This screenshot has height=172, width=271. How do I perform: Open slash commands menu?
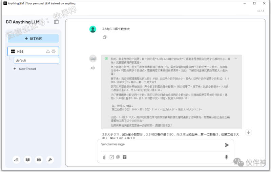pos(111,157)
